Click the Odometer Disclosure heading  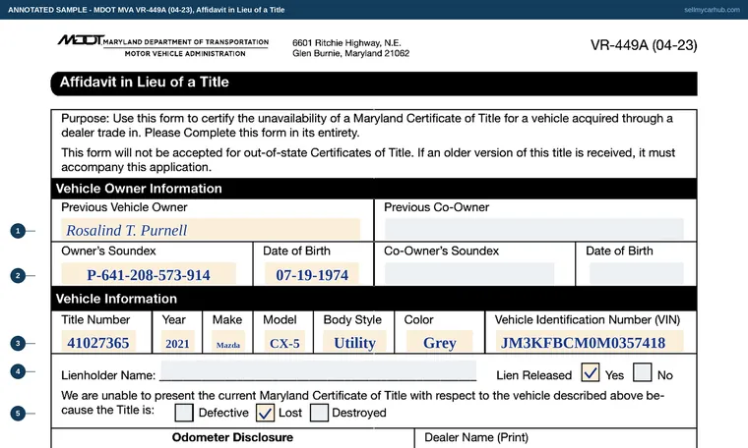(232, 437)
